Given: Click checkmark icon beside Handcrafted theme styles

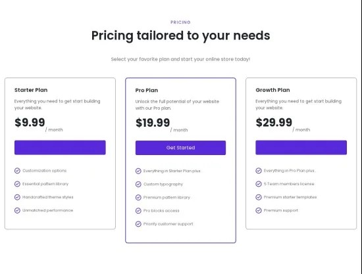Looking at the screenshot, I should click(17, 197).
